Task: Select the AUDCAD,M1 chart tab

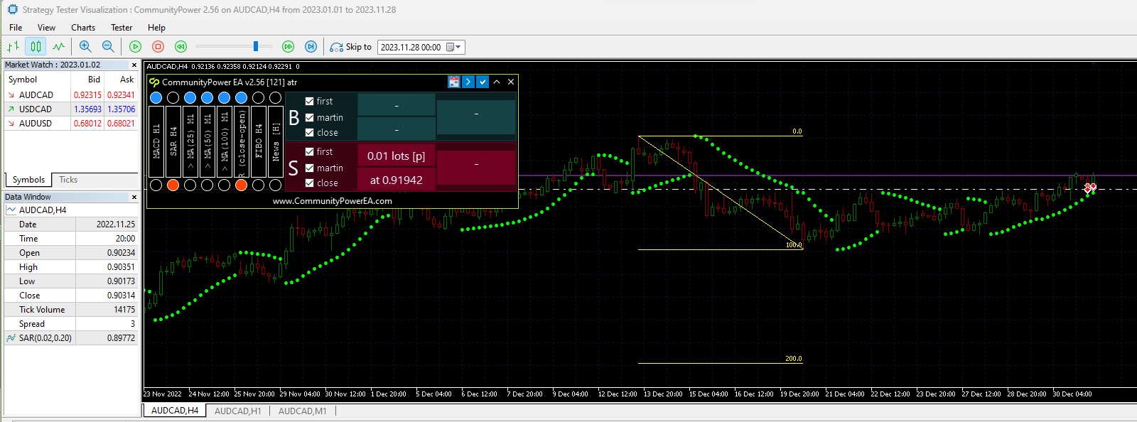Action: (303, 411)
